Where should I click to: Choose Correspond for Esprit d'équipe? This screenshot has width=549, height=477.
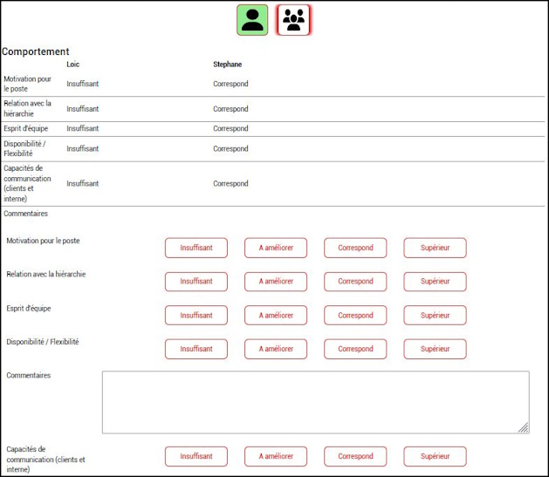(355, 316)
